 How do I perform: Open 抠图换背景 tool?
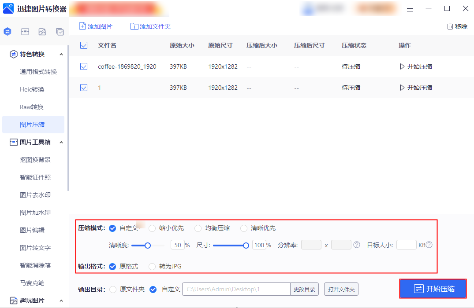[35, 160]
